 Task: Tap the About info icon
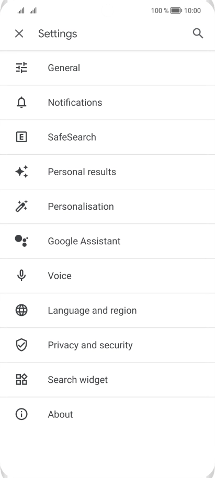(21, 414)
